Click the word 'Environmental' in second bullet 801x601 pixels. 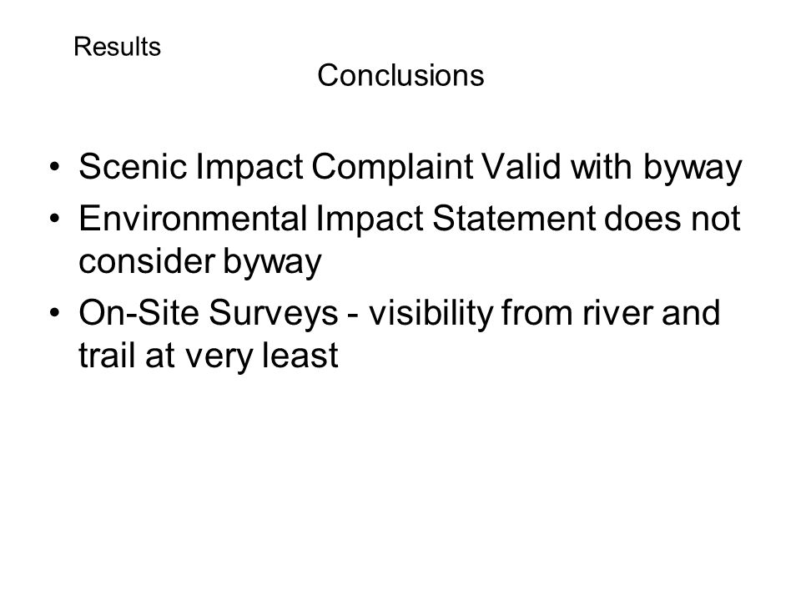point(193,218)
